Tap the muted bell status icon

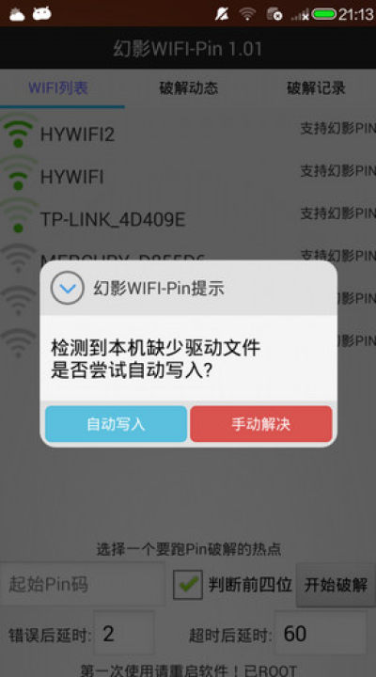click(x=222, y=14)
